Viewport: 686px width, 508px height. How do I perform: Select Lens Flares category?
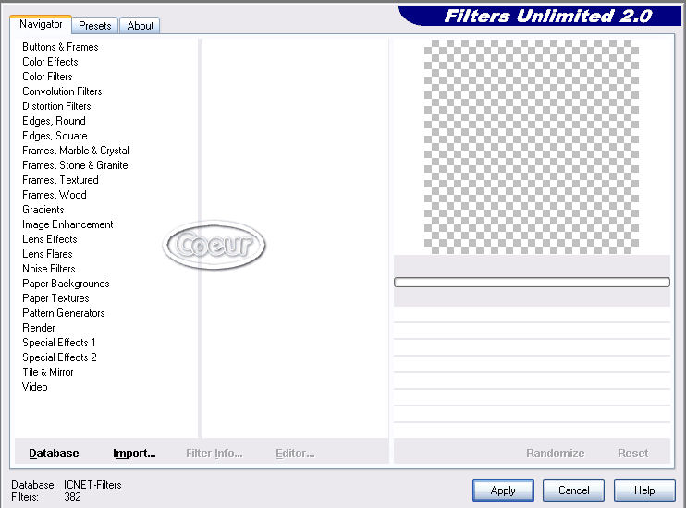coord(47,254)
